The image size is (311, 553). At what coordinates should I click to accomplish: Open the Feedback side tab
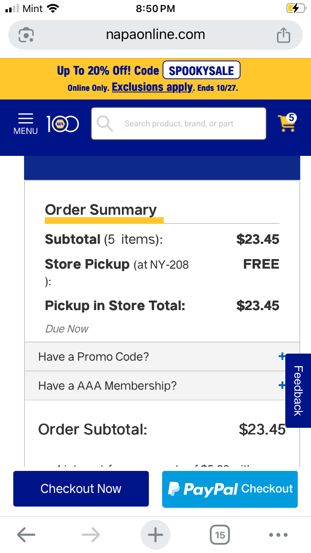298,390
